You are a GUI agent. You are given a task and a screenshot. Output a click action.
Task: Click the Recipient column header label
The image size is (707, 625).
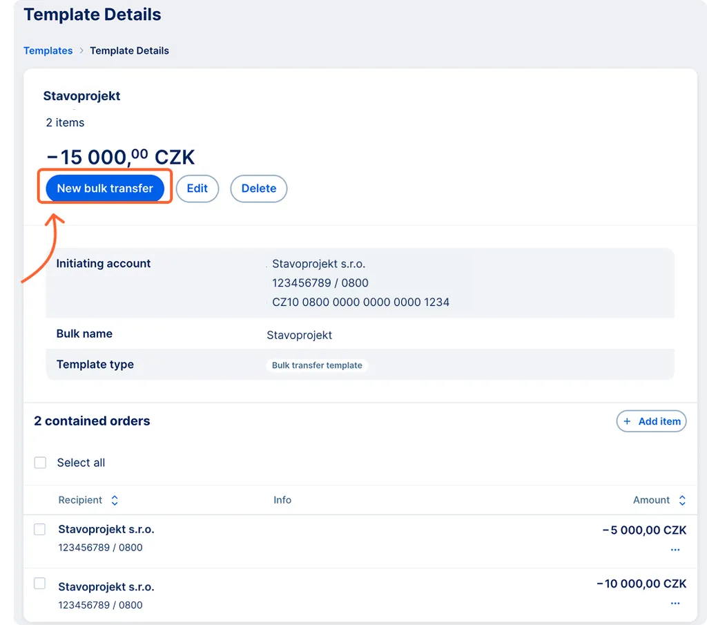(80, 500)
